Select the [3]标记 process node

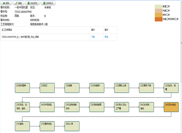[x=47, y=88]
